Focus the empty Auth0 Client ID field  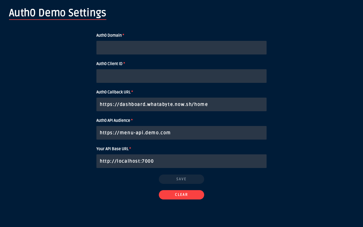(x=181, y=76)
